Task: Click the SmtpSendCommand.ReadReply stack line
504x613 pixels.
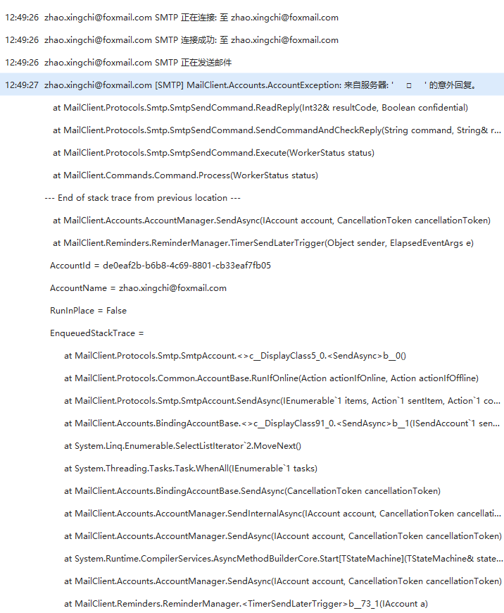Action: [260, 108]
